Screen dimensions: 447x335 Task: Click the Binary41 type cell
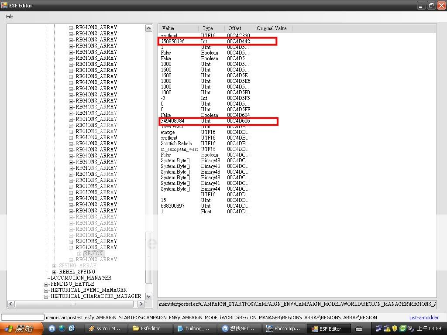point(210,183)
